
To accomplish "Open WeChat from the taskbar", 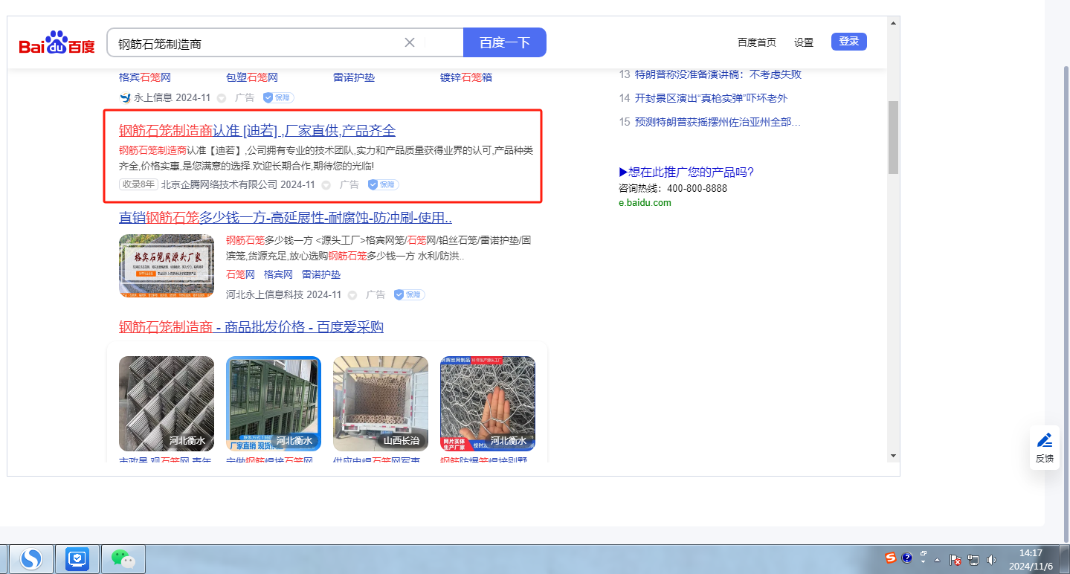I will point(123,558).
